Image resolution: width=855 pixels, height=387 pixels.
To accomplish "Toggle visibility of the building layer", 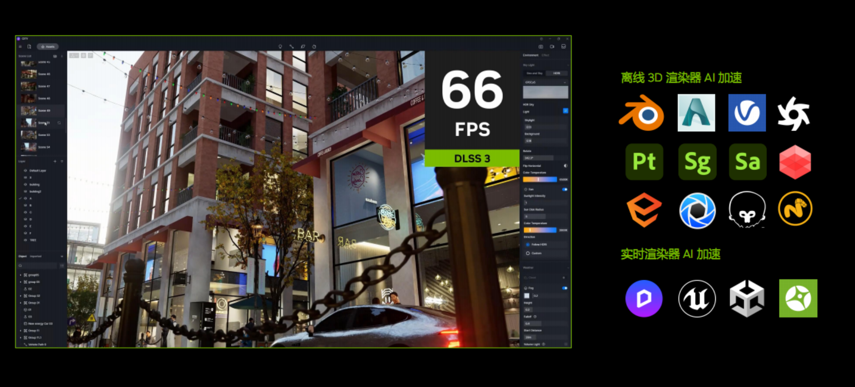I will [x=25, y=185].
